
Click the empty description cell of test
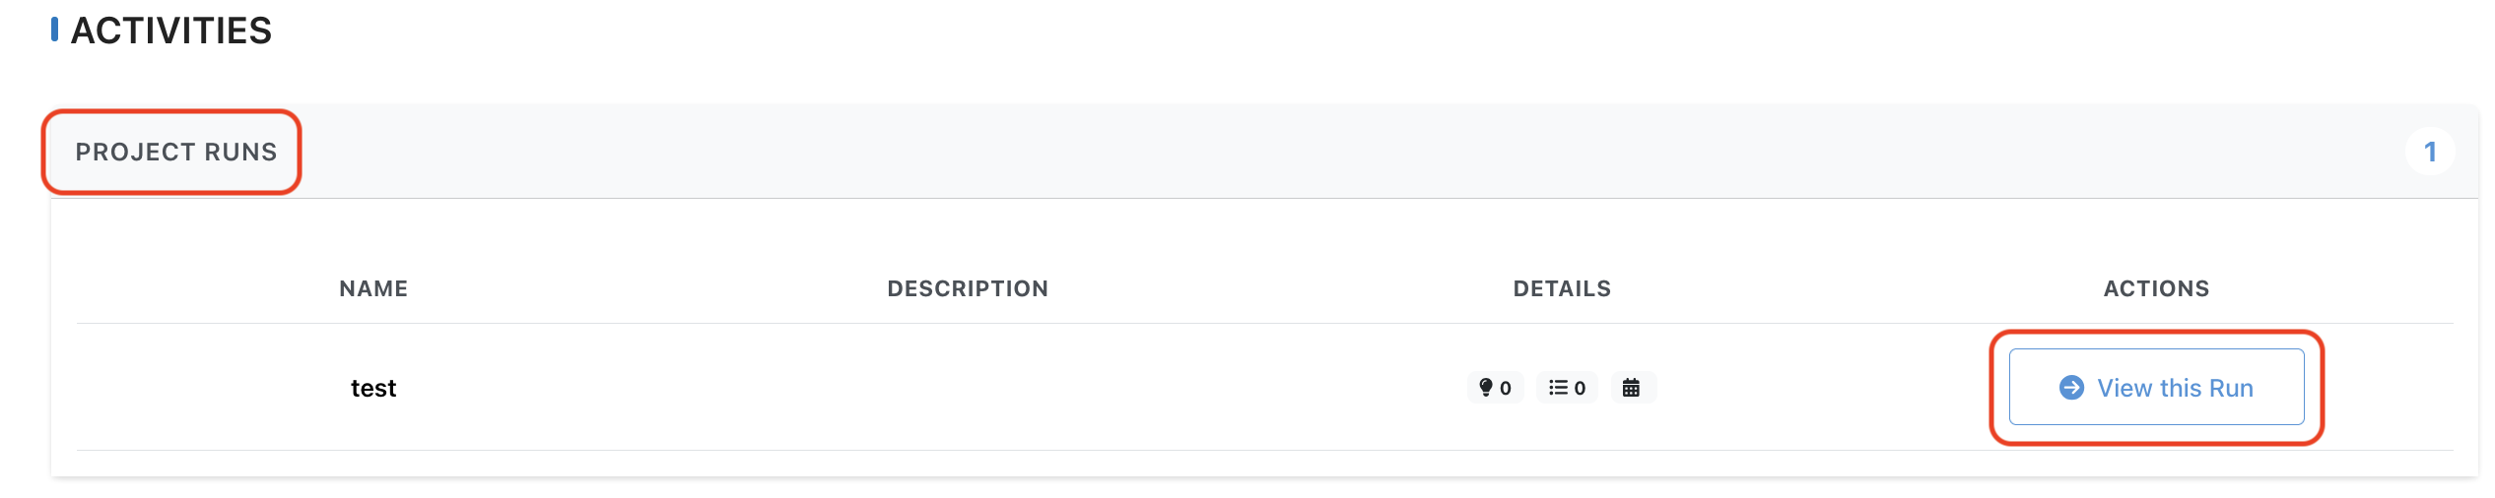pyautogui.click(x=968, y=389)
